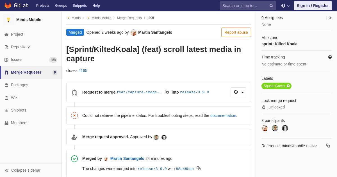Click the search magnifier icon
The image size is (337, 177).
point(271,6)
